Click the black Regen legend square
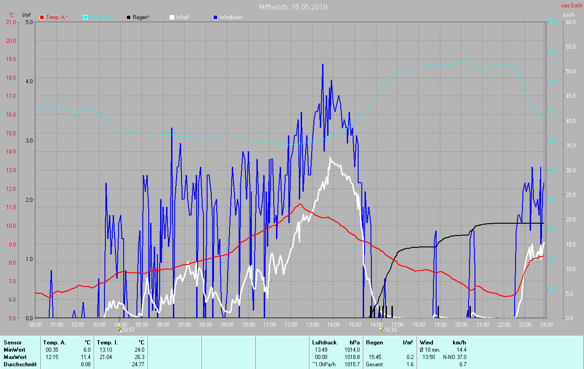The image size is (584, 369). click(129, 17)
